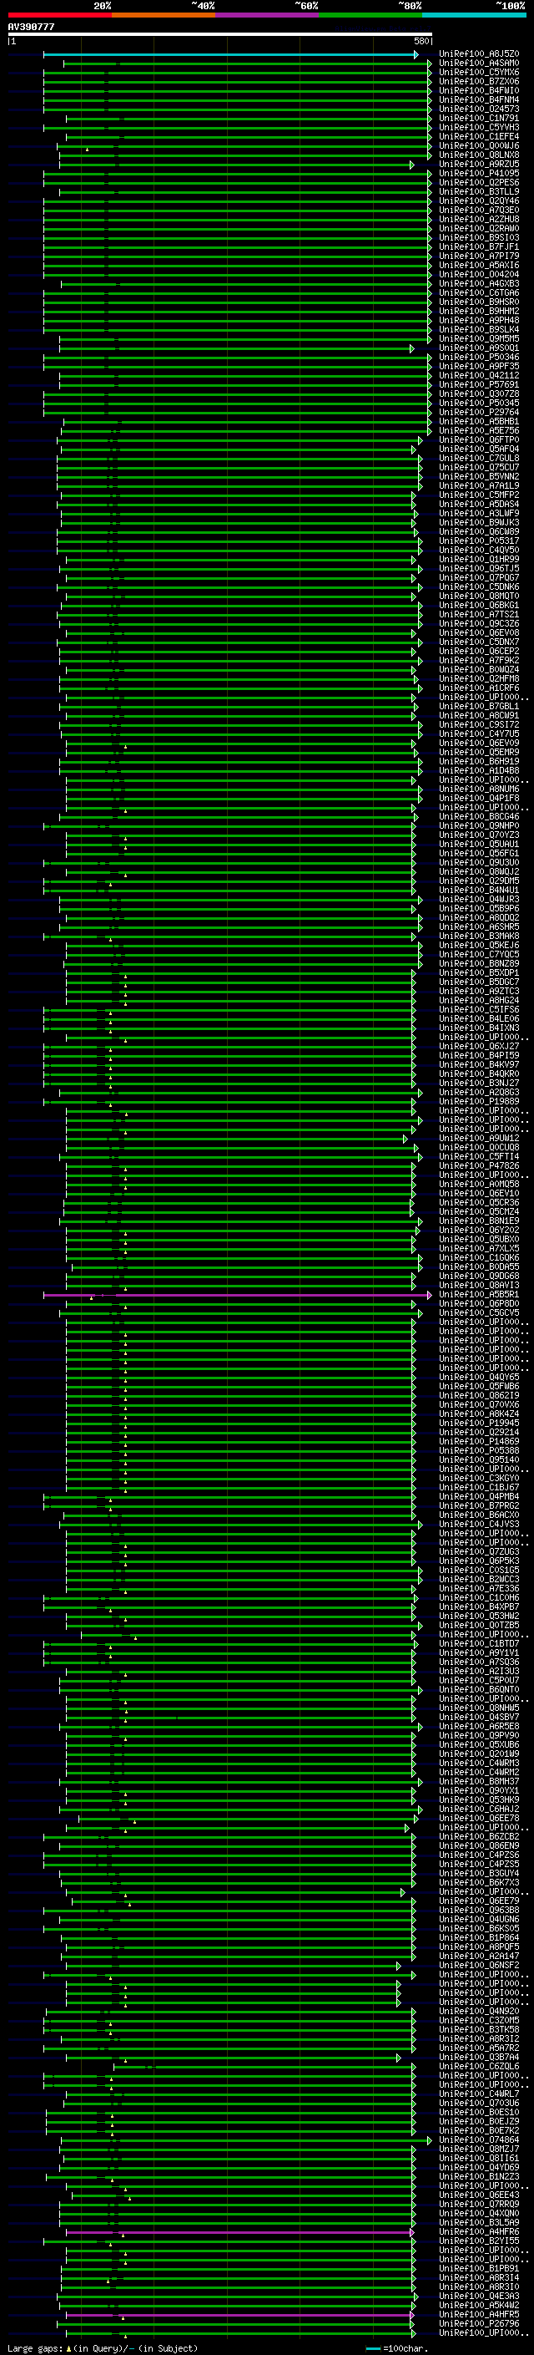Click the cyan ~100% legend segment
534x2355 pixels.
(474, 15)
